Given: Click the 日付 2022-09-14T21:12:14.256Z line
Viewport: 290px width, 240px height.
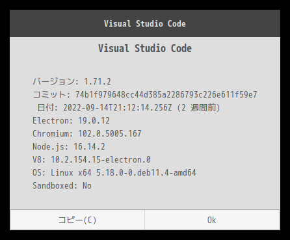Looking at the screenshot, I should tap(129, 107).
